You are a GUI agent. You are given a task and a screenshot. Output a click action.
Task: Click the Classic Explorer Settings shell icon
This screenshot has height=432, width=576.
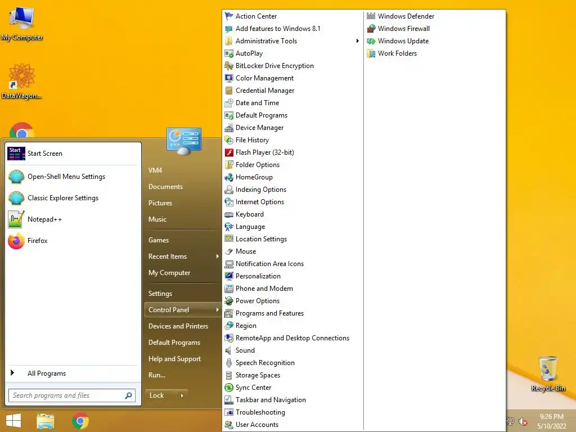click(x=16, y=198)
